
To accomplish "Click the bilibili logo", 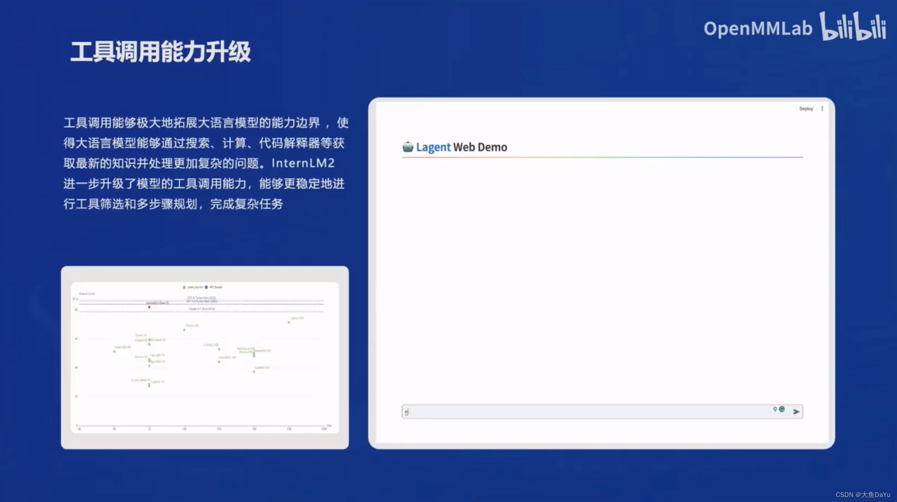I will (853, 26).
